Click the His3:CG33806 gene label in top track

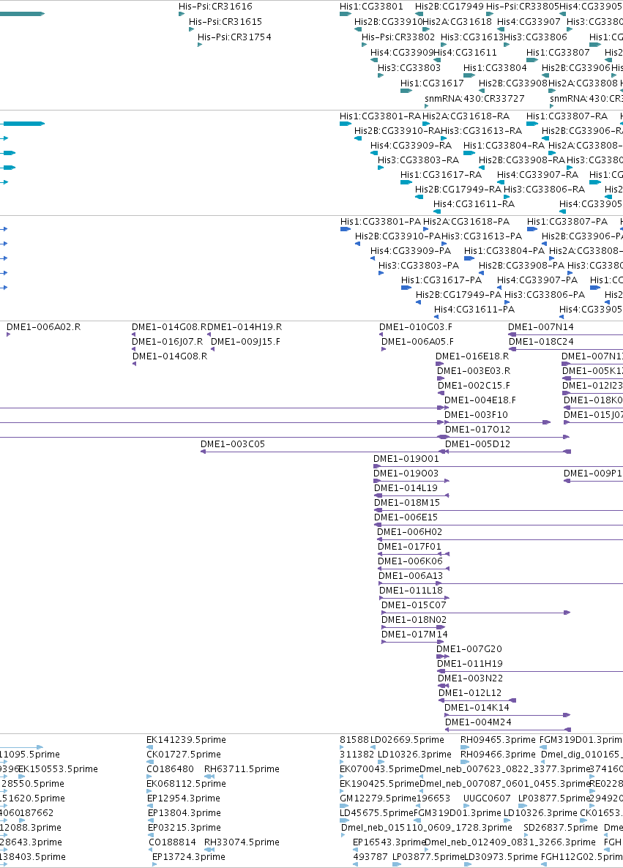535,37
